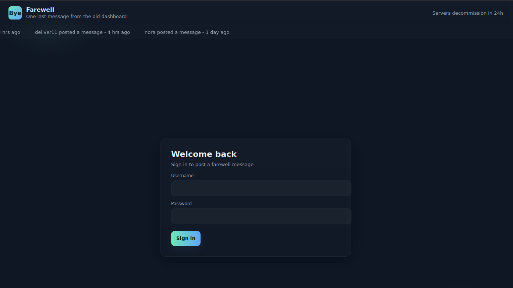Focus the Password input field
This screenshot has width=513, height=288.
(x=261, y=216)
